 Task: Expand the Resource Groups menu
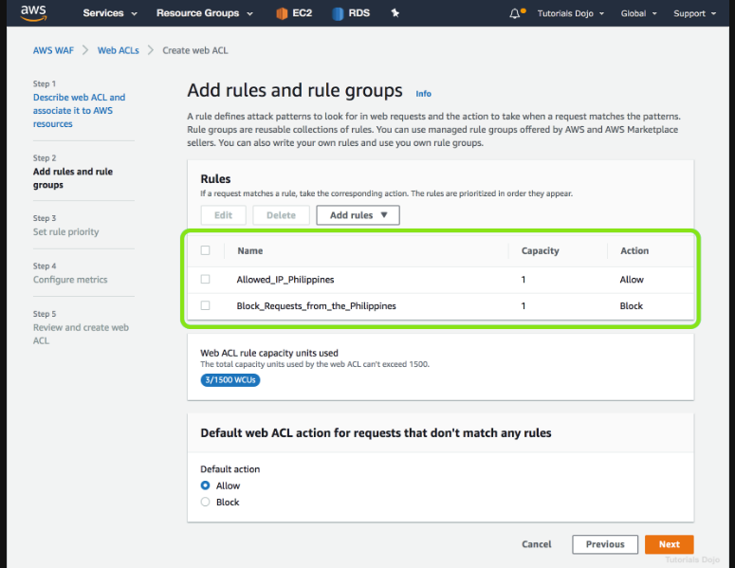[205, 13]
